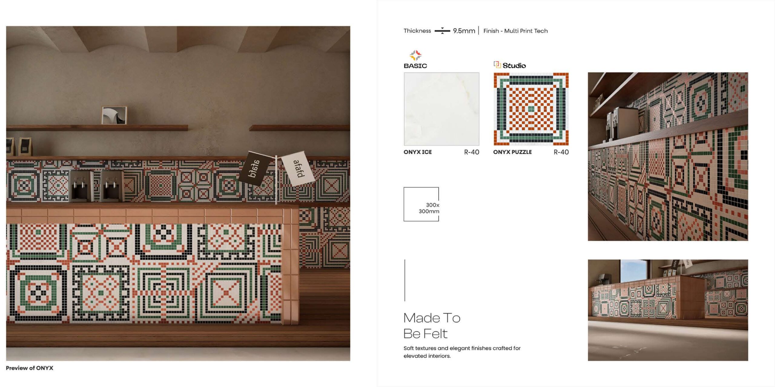775x387 pixels.
Task: Click the ONYX ICE product name
Action: (417, 152)
